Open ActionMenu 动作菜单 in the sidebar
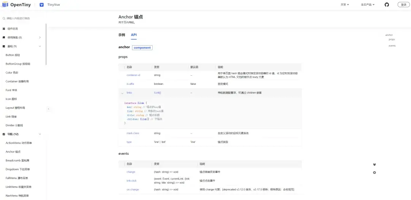The image size is (411, 200). click(x=19, y=143)
